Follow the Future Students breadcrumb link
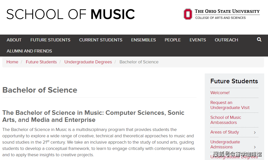This screenshot has height=160, width=268. [41, 62]
